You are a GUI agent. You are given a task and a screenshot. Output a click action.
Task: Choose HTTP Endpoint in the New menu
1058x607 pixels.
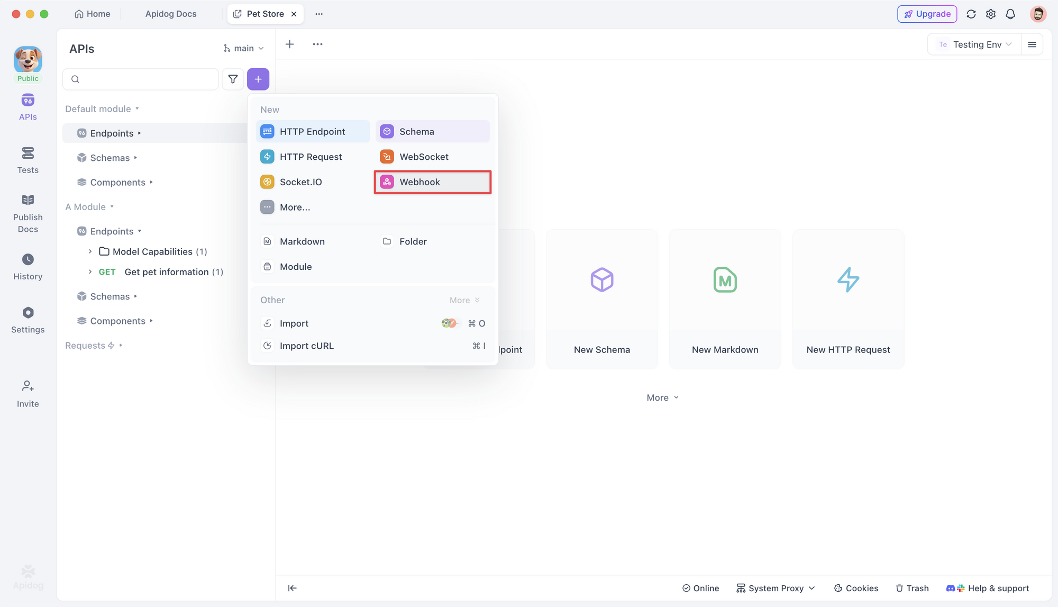[313, 132]
